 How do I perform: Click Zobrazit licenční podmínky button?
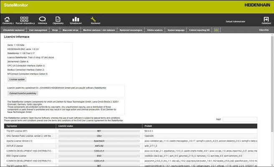(23, 93)
